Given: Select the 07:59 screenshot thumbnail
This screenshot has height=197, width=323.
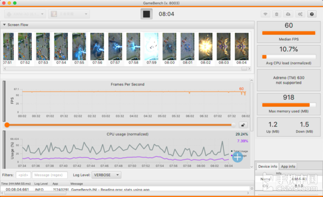Looking at the screenshot, I should (x=151, y=48).
